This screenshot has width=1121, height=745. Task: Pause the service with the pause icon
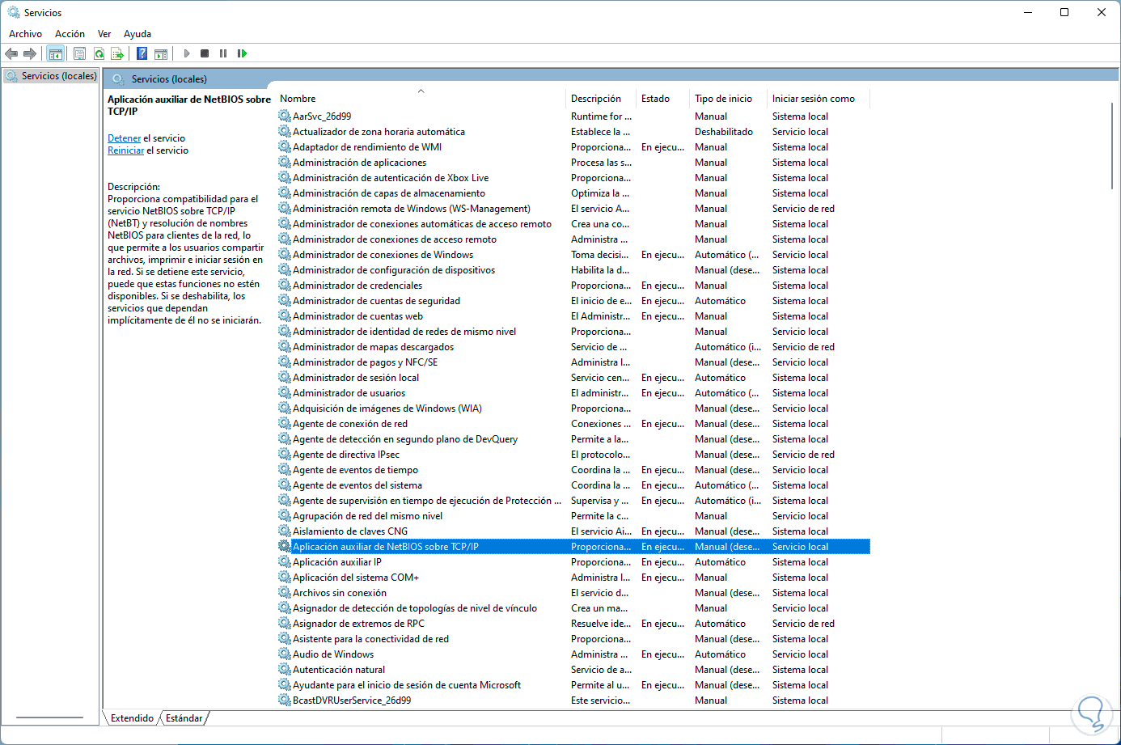click(x=223, y=53)
